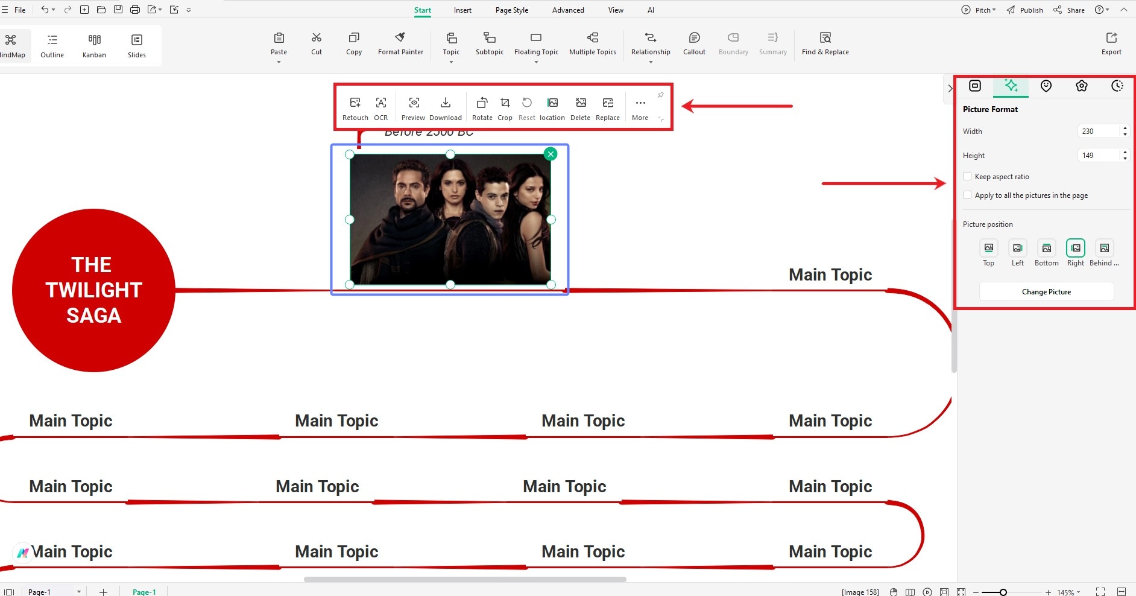Click the Print icon in quick toolbar
Viewport: 1136px width, 596px height.
(135, 10)
